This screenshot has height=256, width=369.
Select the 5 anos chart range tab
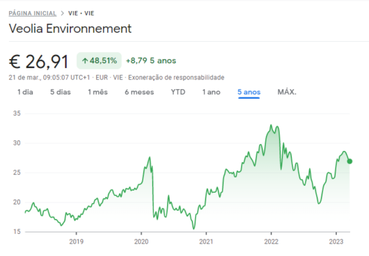pos(249,92)
